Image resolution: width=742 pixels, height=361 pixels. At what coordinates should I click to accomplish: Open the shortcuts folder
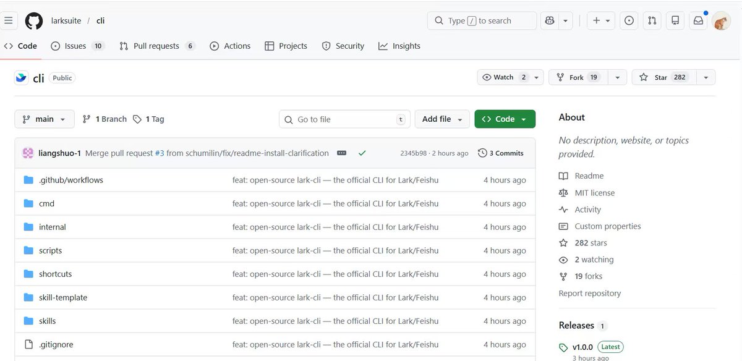pyautogui.click(x=56, y=274)
